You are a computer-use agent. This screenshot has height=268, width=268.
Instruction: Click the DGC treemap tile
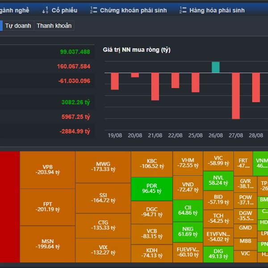pyautogui.click(x=152, y=212)
